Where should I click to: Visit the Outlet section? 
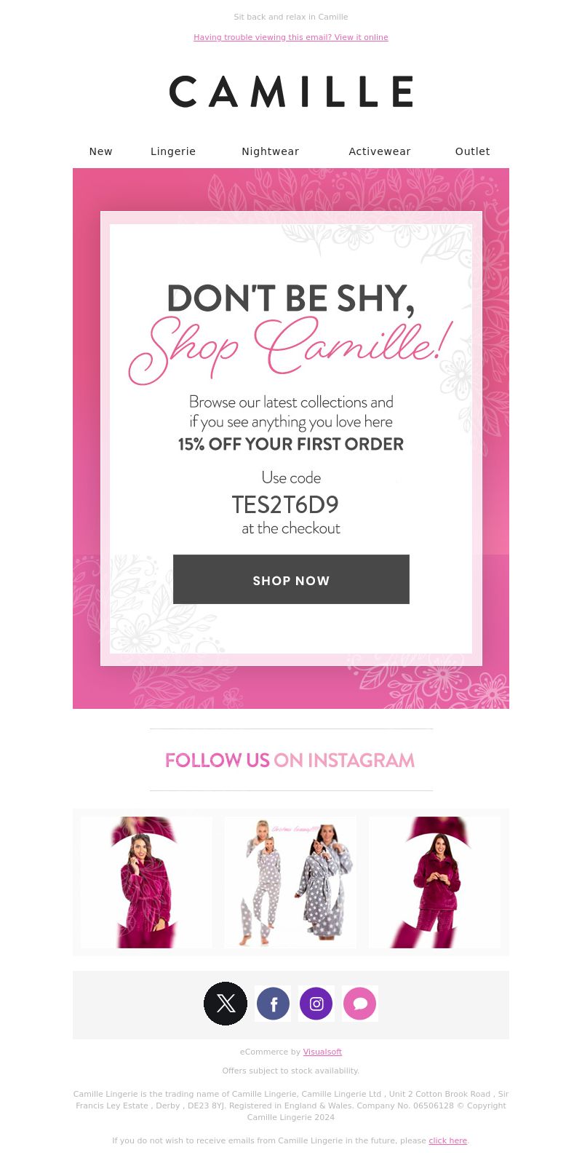[x=473, y=151]
